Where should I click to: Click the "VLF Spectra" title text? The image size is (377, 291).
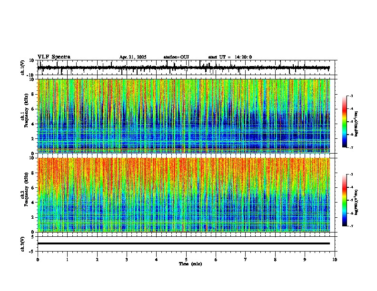[x=54, y=57]
